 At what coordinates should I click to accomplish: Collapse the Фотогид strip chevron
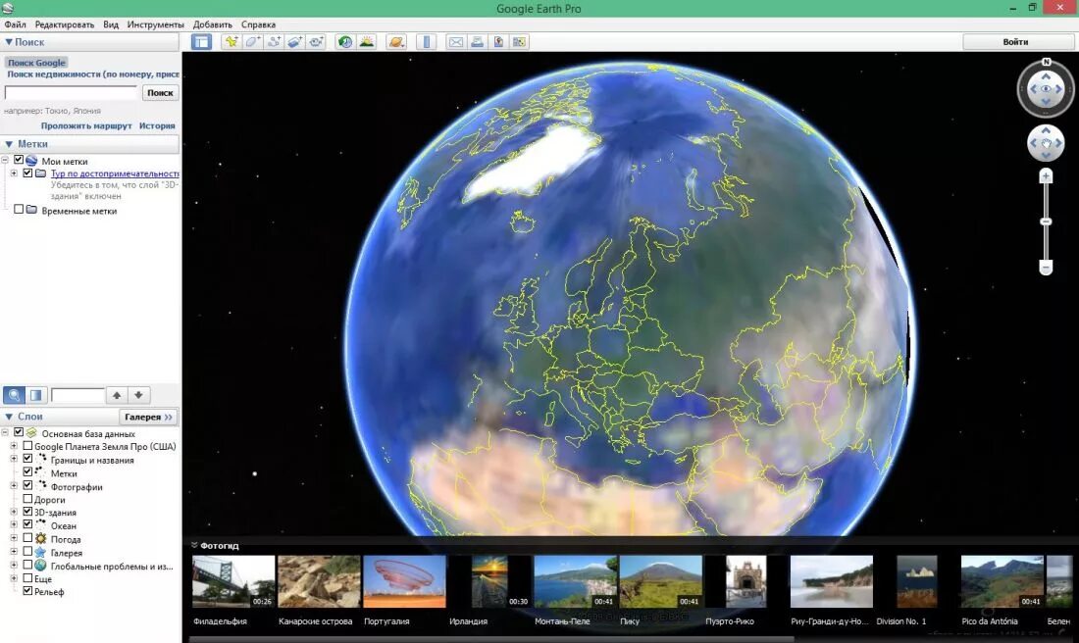194,545
